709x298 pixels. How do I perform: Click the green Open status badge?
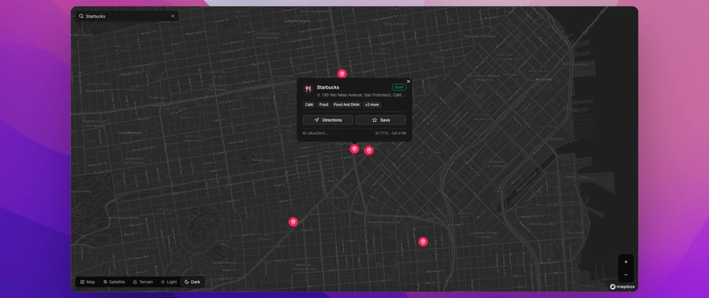[x=398, y=87]
